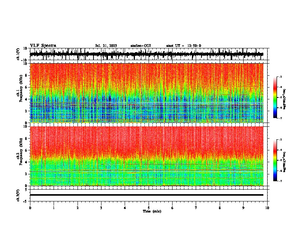Click the "5" tick on ch.3 voltage axis

click(26, 190)
